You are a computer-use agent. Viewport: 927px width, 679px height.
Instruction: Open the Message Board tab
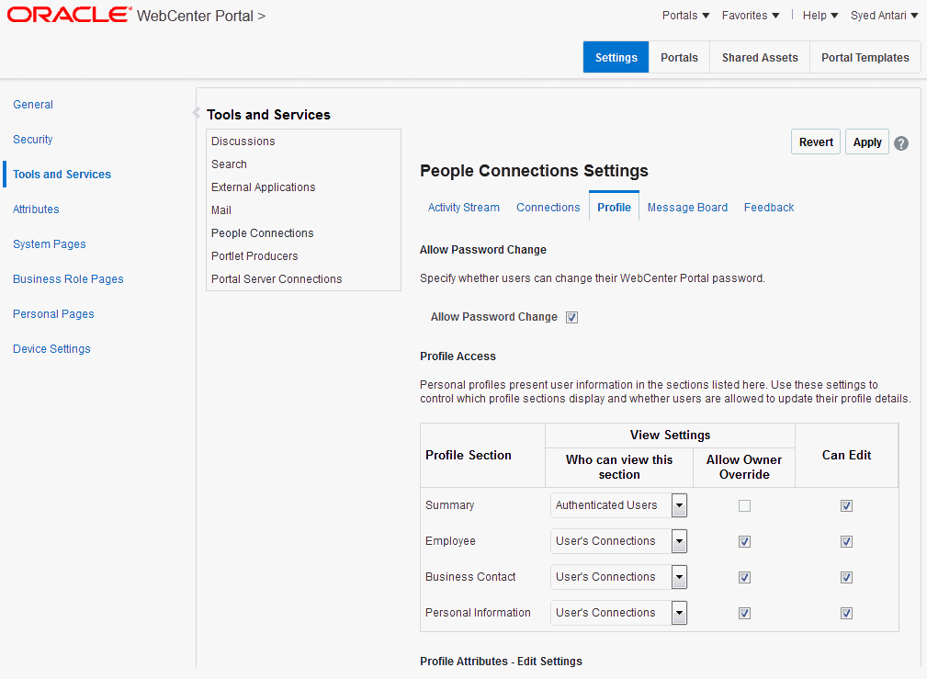click(x=687, y=208)
